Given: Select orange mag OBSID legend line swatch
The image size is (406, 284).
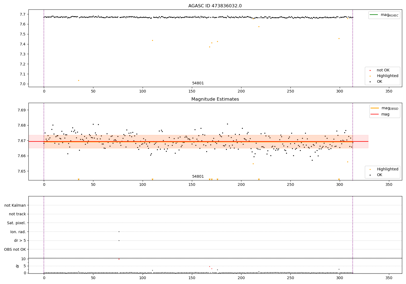Looking at the screenshot, I should 375,108.
